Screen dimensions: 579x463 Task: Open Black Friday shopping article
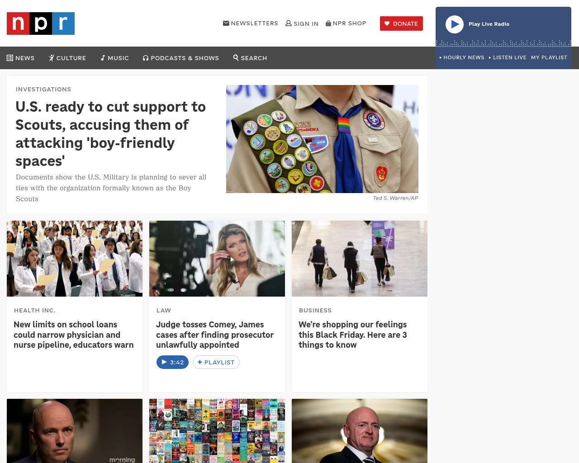coord(353,335)
